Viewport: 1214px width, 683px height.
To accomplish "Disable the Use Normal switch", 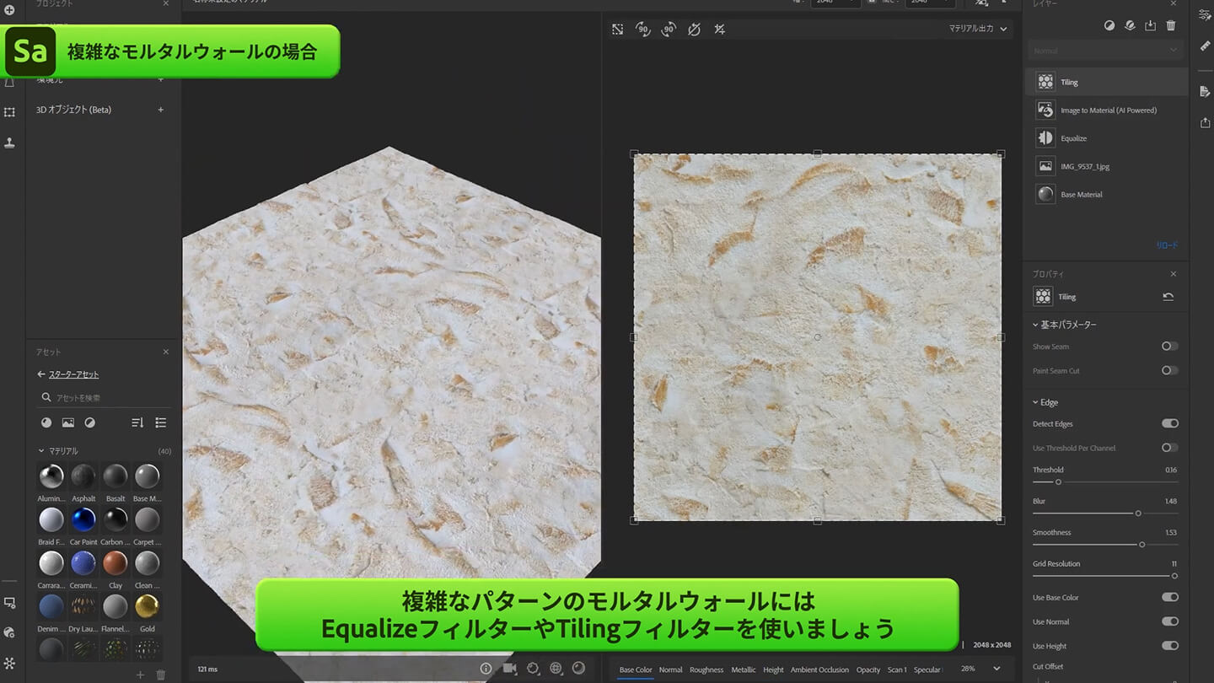I will (x=1169, y=621).
